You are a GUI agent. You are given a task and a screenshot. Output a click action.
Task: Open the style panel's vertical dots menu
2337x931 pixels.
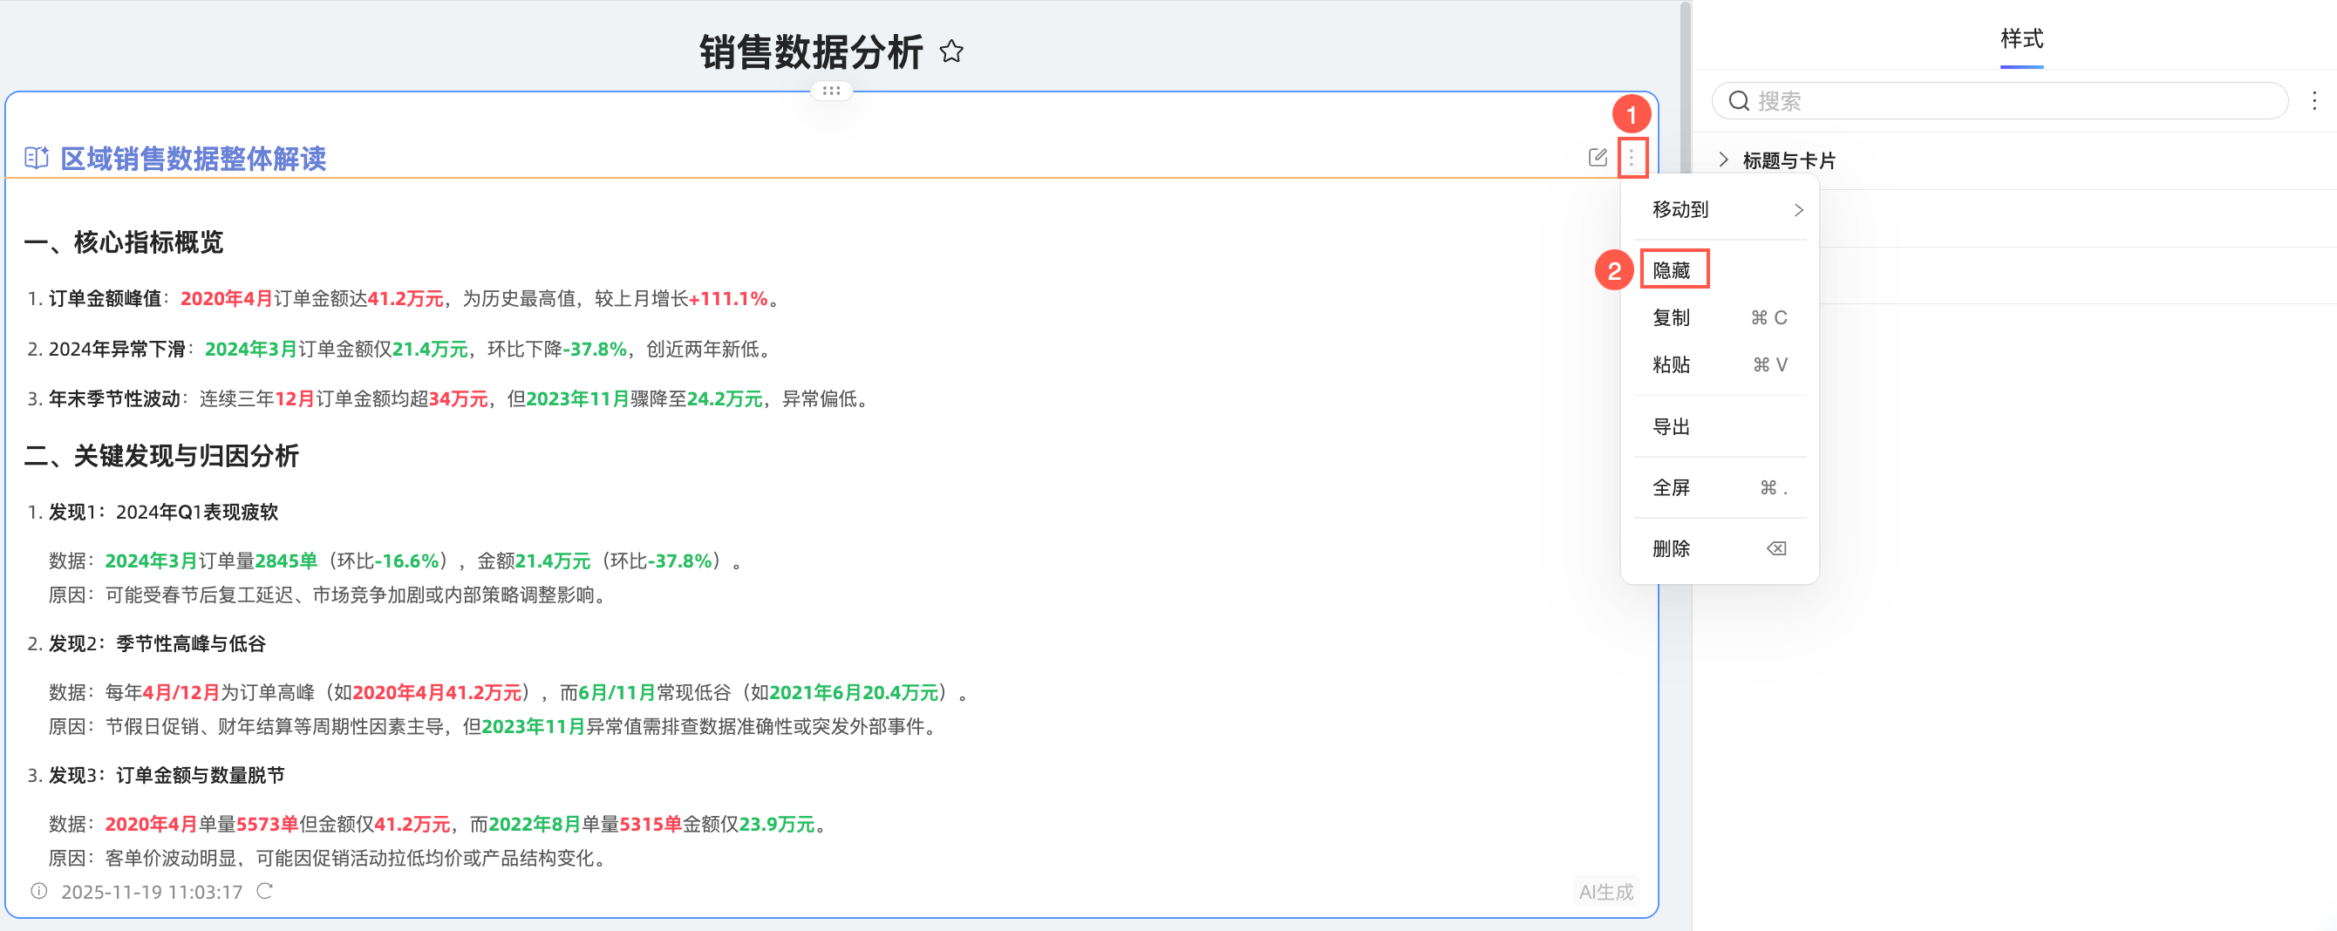tap(2314, 100)
